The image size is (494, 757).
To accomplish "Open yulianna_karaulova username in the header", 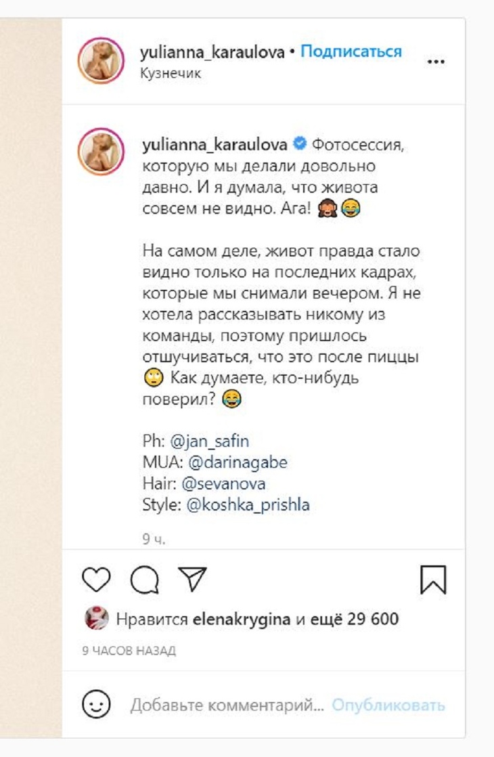I will (x=212, y=52).
